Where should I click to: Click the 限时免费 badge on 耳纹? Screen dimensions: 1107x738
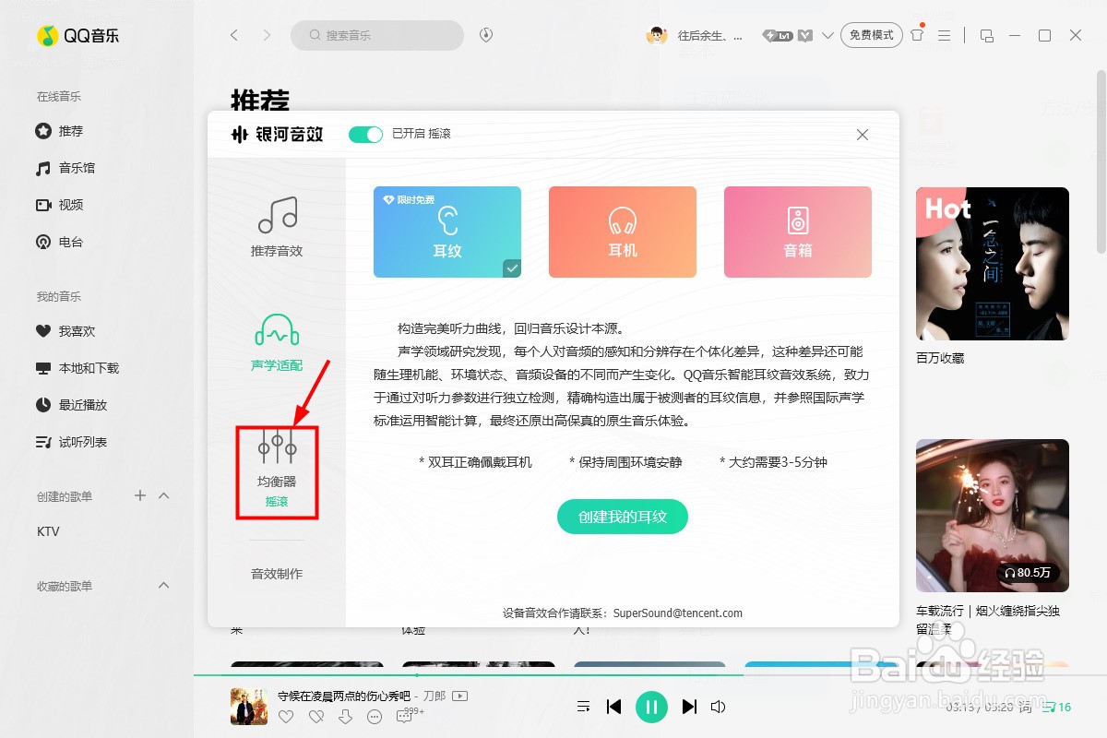(x=409, y=199)
